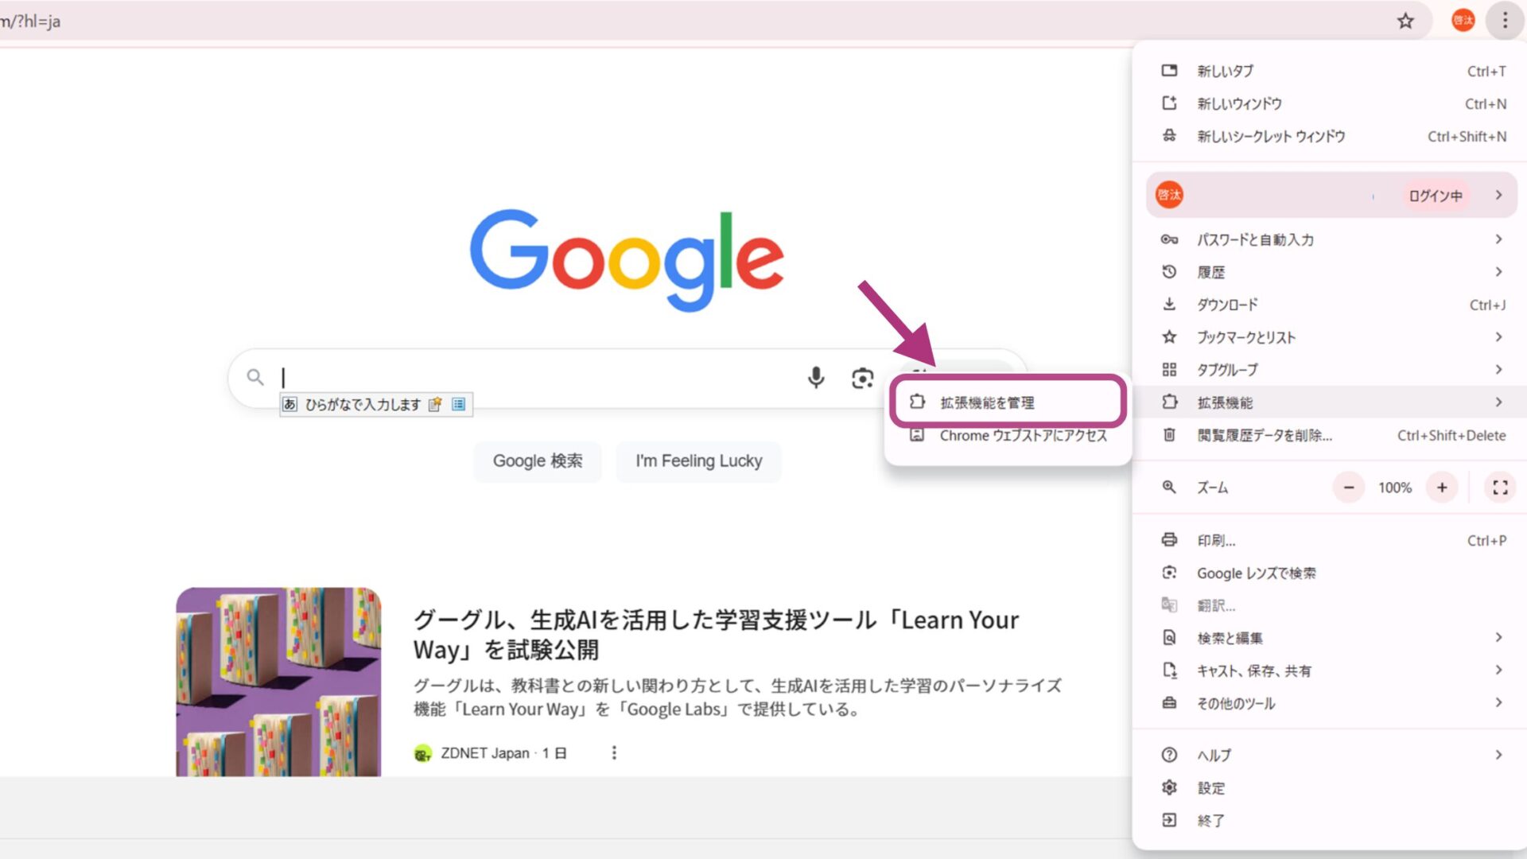The height and width of the screenshot is (859, 1527).
Task: Open Google Lens from the search bar camera icon
Action: [x=863, y=379]
